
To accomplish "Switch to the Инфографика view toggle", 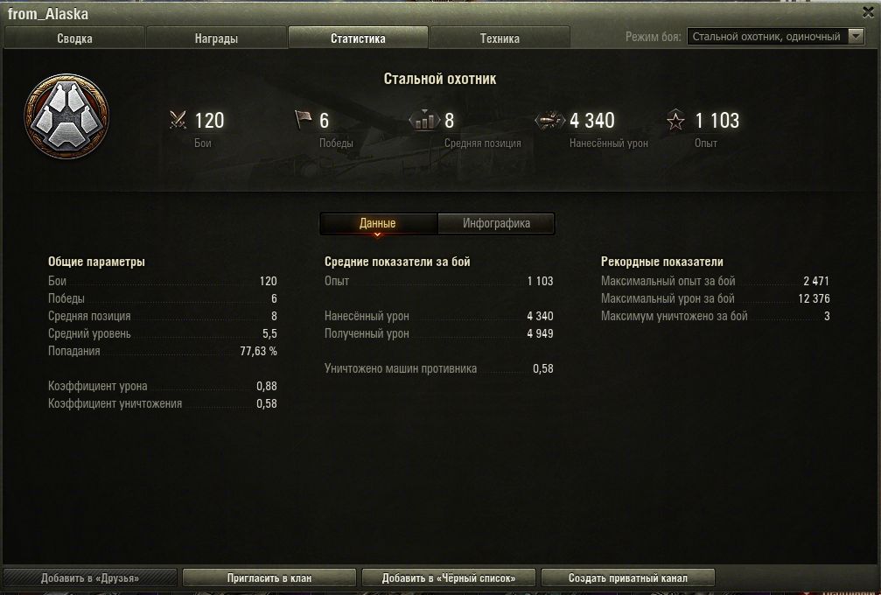I will coord(496,223).
